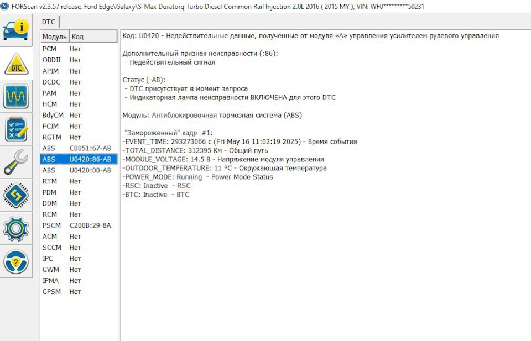Select the IPC module row
The width and height of the screenshot is (531, 341).
79,259
